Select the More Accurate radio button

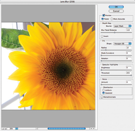[112, 19]
